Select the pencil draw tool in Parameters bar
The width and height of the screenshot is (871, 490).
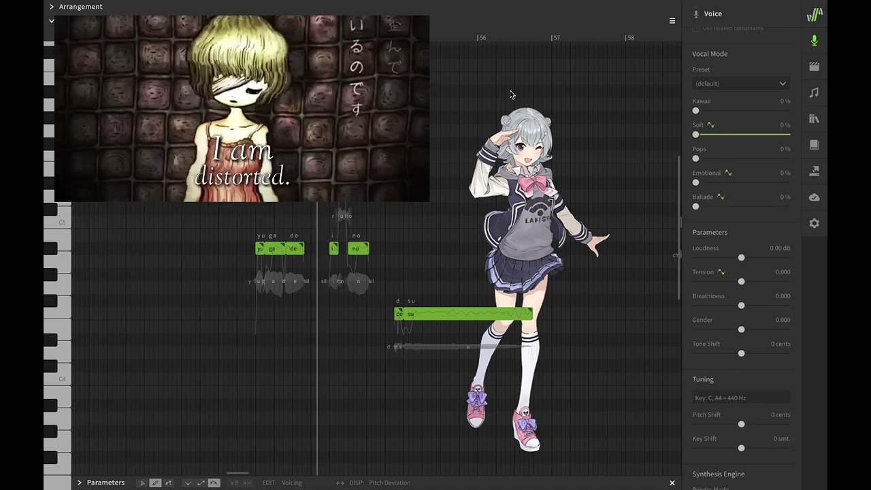(x=155, y=483)
